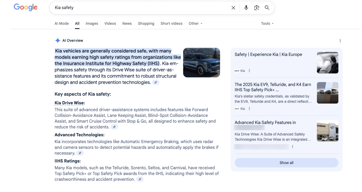Click source link icon after IIHS Ratings paragraph
Viewport: 362px width, 192px height.
140,179
